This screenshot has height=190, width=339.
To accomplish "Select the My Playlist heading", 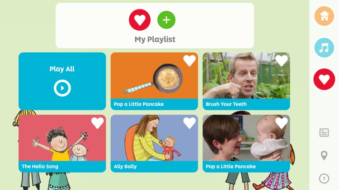I will pos(155,40).
